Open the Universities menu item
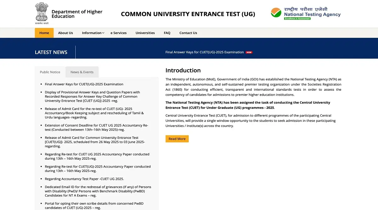This screenshot has width=378, height=210. [x=145, y=33]
